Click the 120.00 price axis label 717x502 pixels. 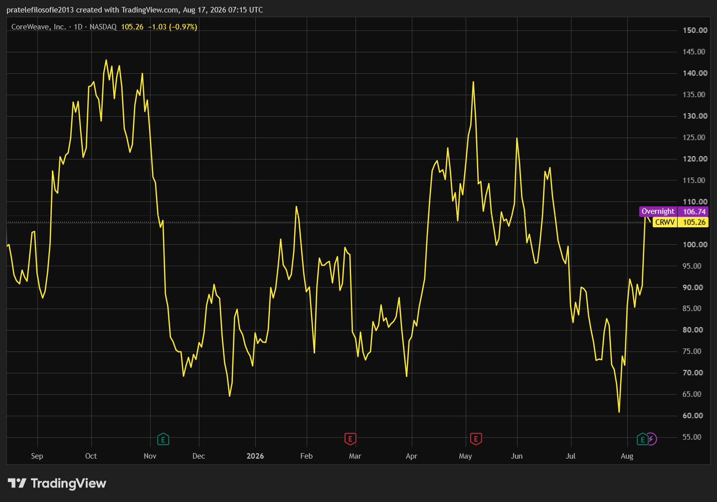click(695, 159)
